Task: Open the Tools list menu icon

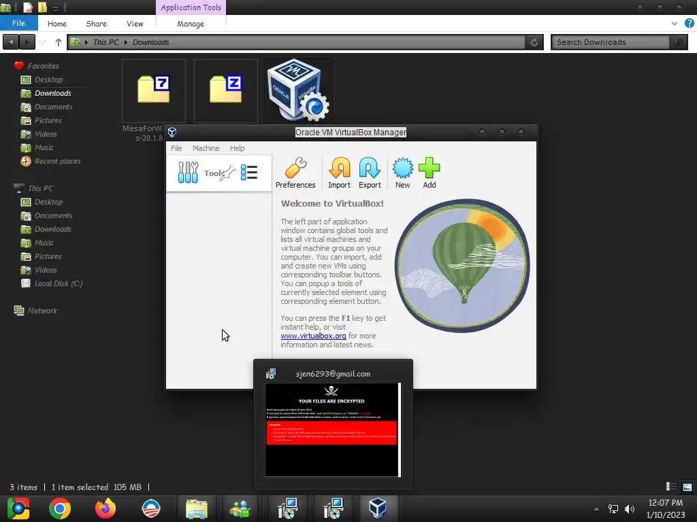Action: pos(249,173)
